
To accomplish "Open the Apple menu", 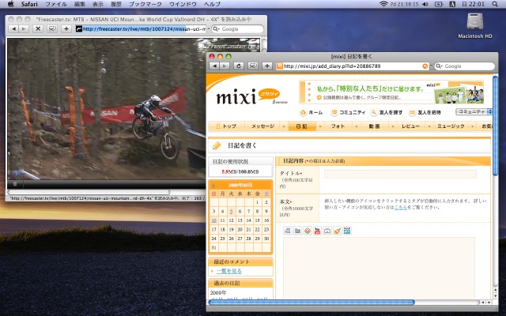I will tap(10, 4).
